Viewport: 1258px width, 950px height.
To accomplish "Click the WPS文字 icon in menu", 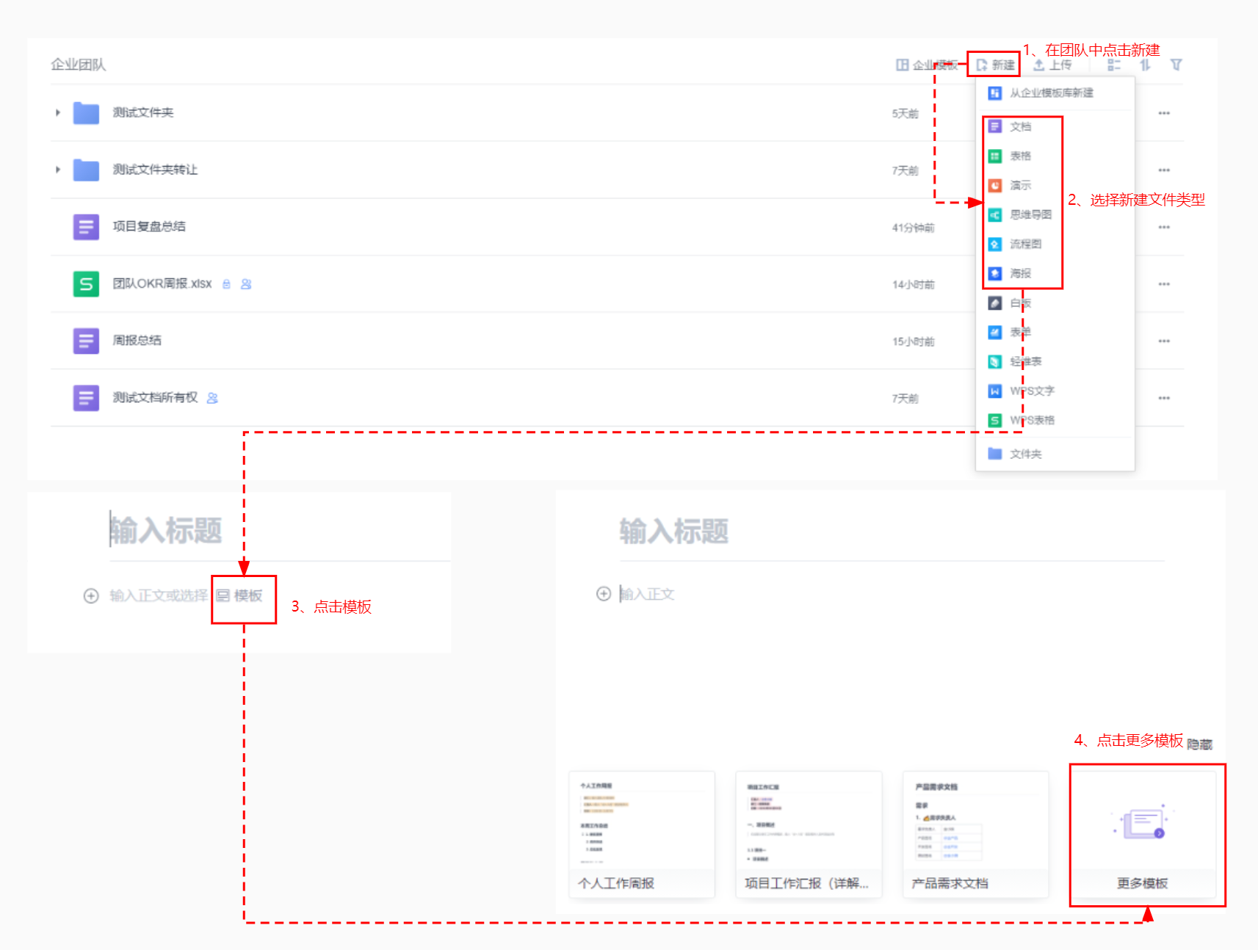I will coord(994,391).
